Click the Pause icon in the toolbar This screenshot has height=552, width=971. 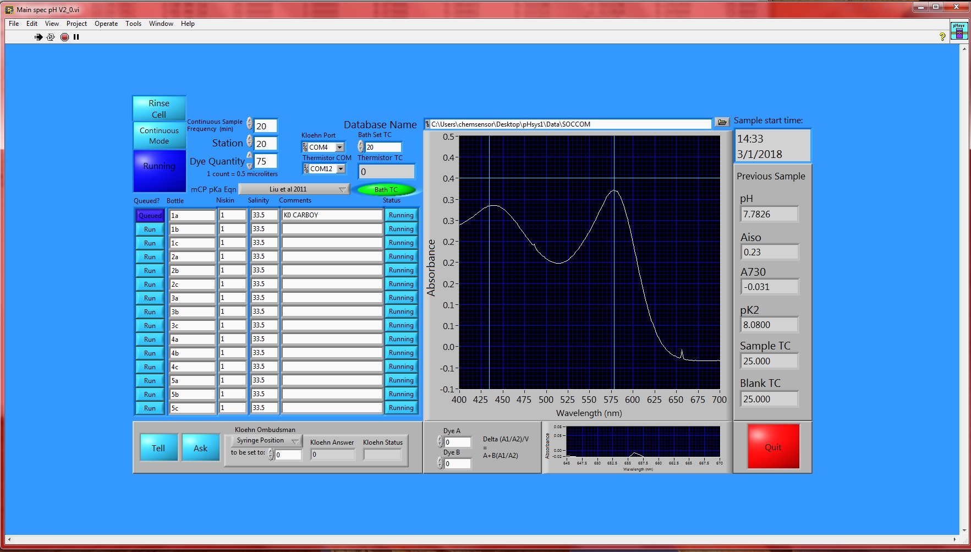click(76, 37)
